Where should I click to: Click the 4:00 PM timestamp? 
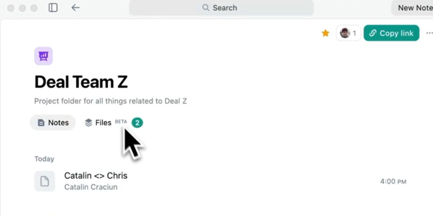(393, 181)
